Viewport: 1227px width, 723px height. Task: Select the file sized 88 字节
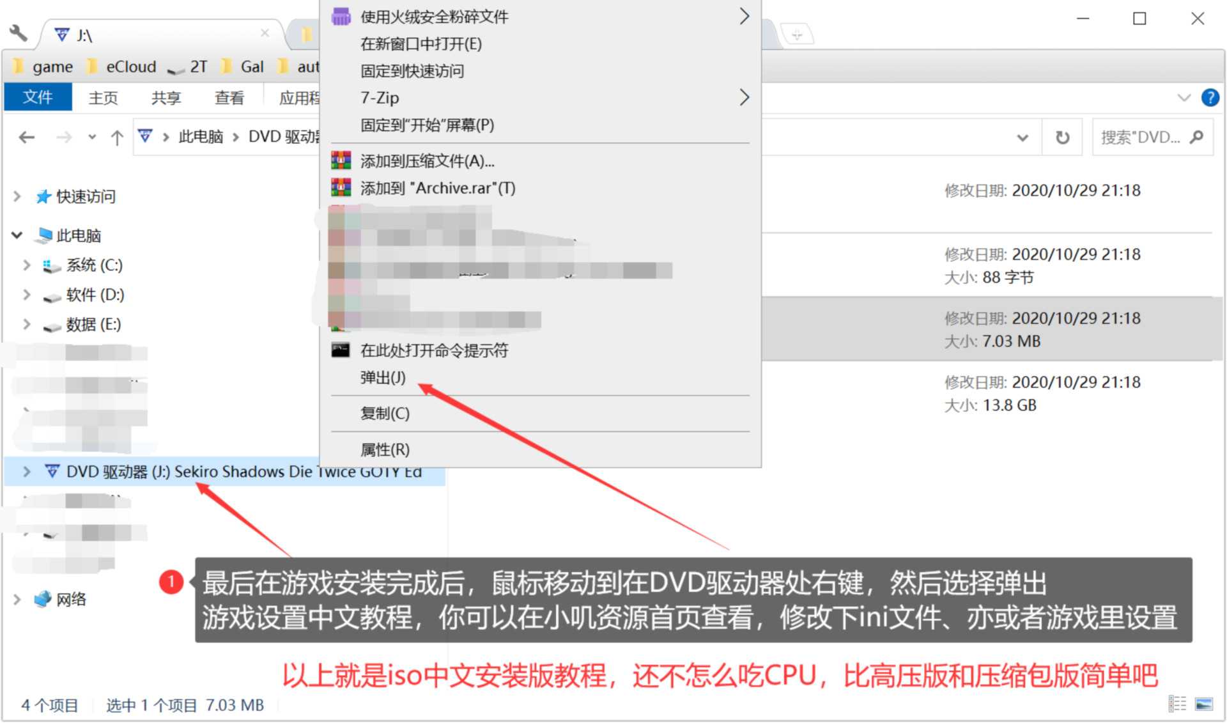tap(992, 265)
